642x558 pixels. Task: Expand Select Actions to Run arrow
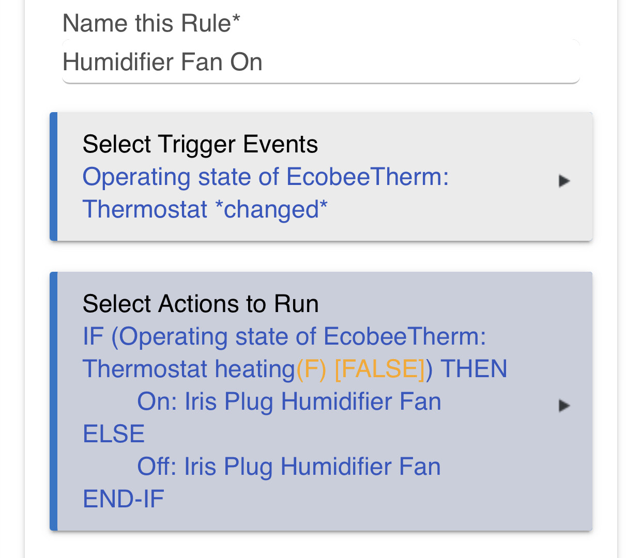pyautogui.click(x=564, y=406)
